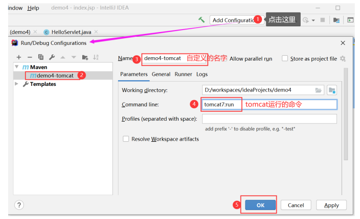
Task: Edit templates wrench icon
Action: pos(52,57)
